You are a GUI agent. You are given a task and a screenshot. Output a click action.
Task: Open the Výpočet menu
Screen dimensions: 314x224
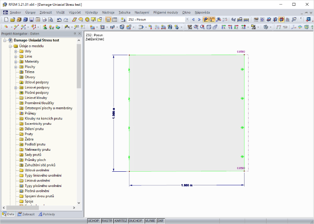click(x=75, y=12)
